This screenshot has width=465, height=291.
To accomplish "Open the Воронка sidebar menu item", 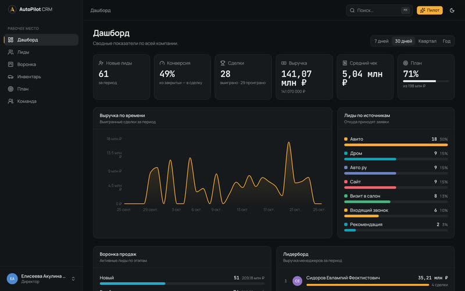I will coord(41,64).
